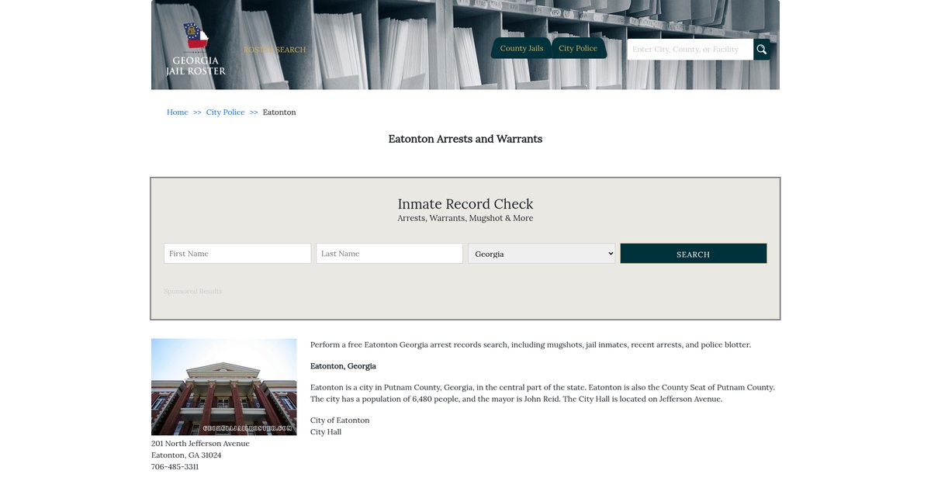Click into the Last Name field
This screenshot has width=931, height=481.
[x=389, y=254]
